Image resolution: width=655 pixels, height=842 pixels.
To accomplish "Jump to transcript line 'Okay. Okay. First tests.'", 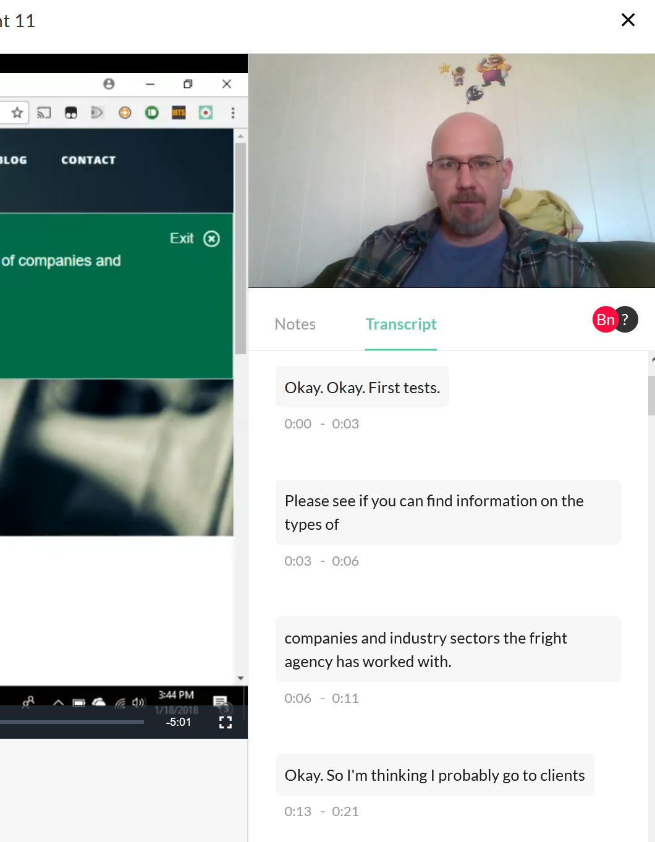I will coord(362,388).
